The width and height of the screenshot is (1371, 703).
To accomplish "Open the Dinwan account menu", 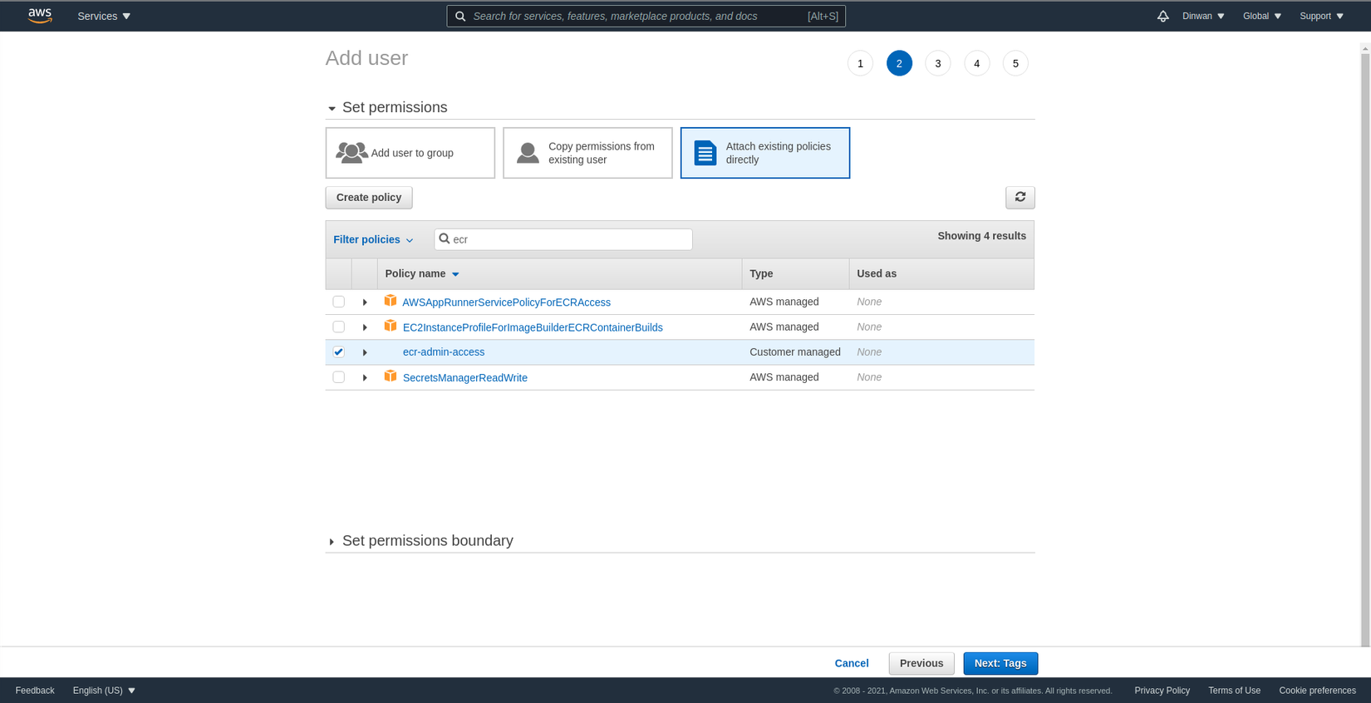I will [x=1203, y=16].
